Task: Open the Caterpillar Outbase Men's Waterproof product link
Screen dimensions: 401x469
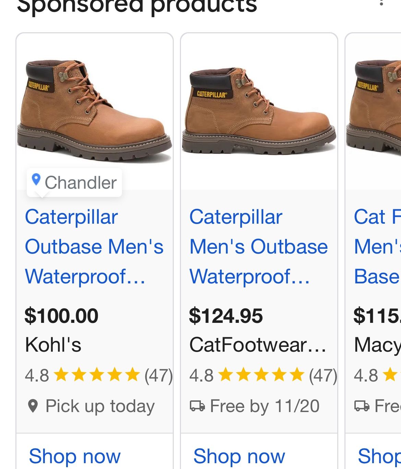Action: tap(94, 246)
